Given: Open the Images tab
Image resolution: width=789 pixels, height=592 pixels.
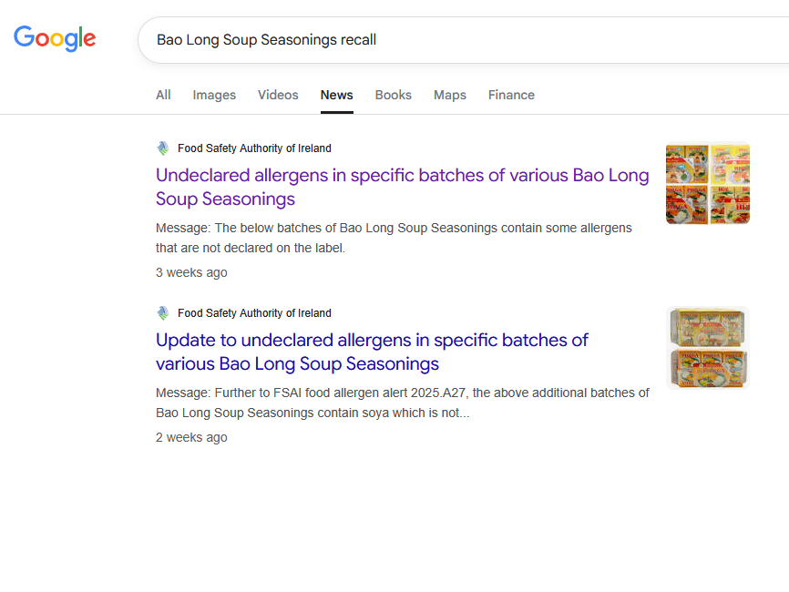Looking at the screenshot, I should [214, 95].
